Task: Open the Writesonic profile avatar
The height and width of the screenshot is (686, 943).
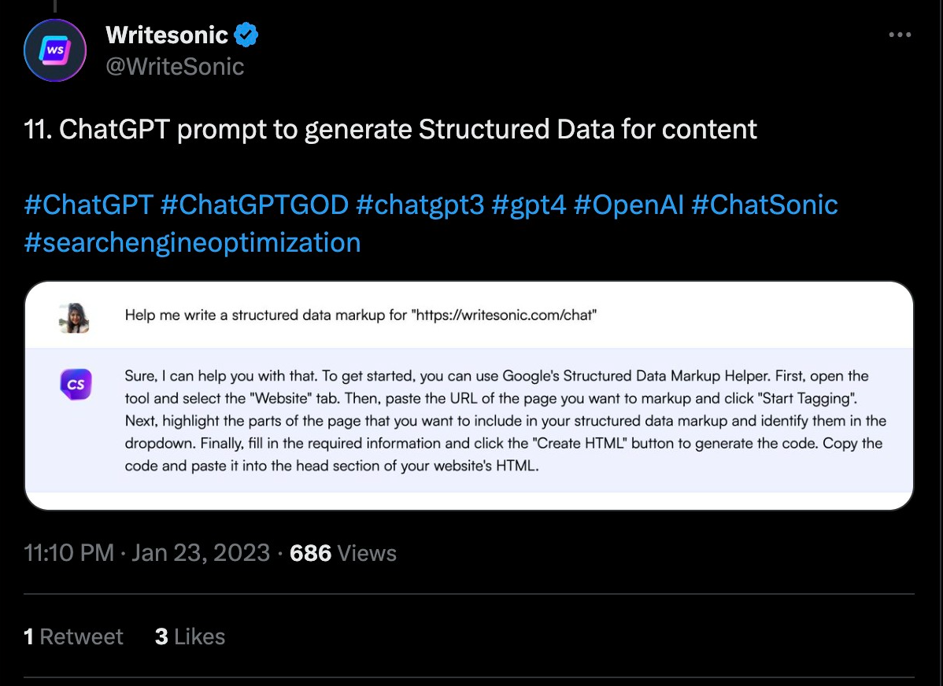Action: pos(54,51)
